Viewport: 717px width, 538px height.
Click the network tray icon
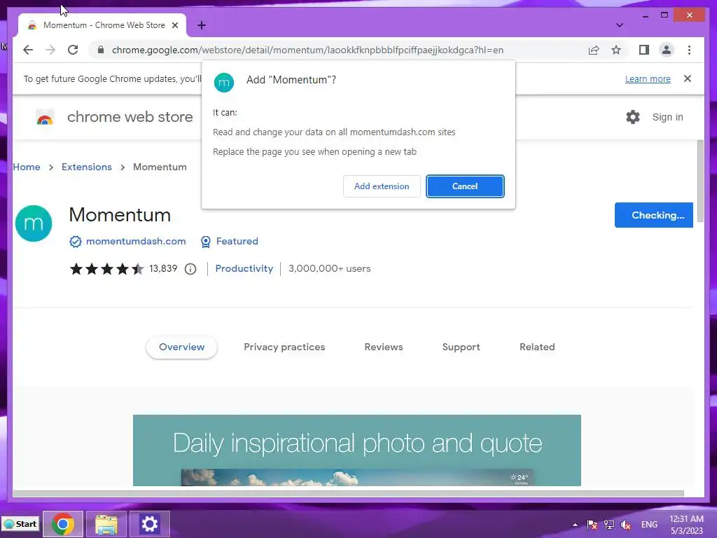(x=608, y=525)
